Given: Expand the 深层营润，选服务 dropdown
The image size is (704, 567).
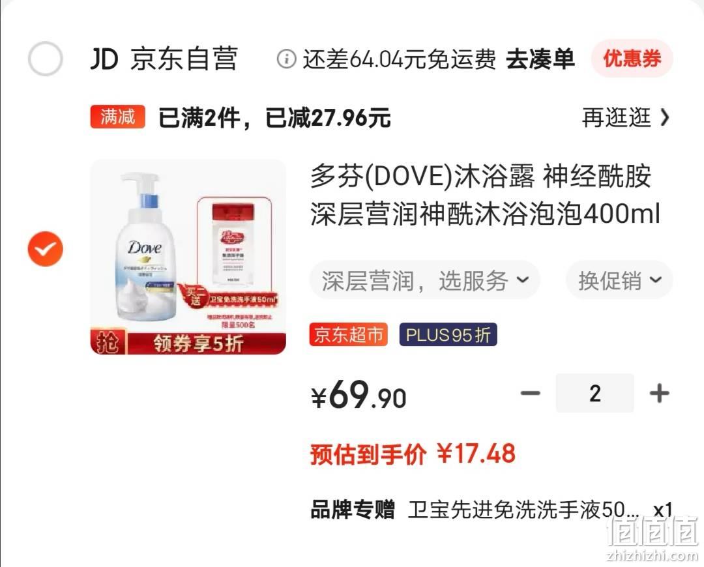Looking at the screenshot, I should pos(425,280).
